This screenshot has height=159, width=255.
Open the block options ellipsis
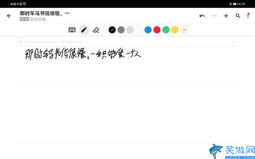tap(234, 42)
